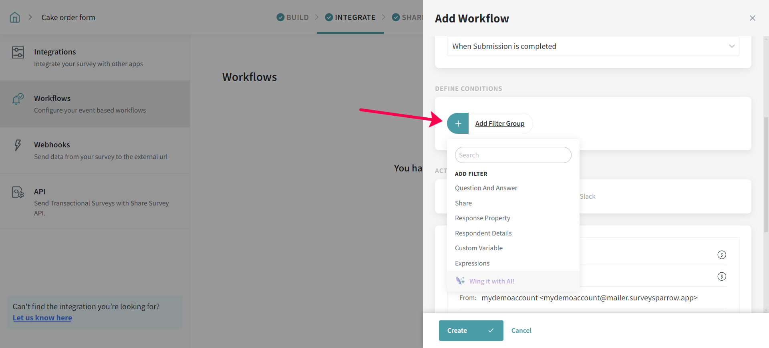Click the Wing it with AI sparkle icon
The width and height of the screenshot is (769, 348).
pyautogui.click(x=460, y=281)
